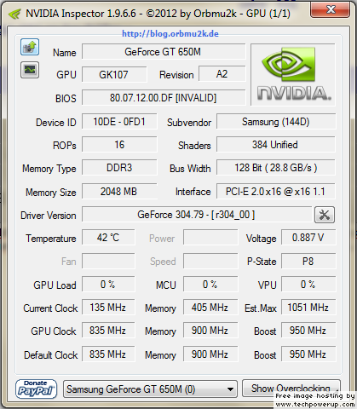Select the GPU field GK107
The height and width of the screenshot is (409, 357).
tap(114, 75)
